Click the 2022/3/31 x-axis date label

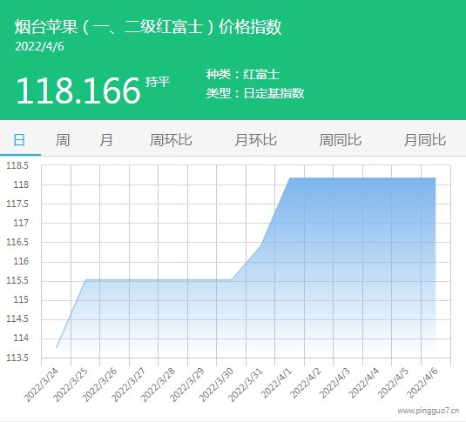coord(247,385)
